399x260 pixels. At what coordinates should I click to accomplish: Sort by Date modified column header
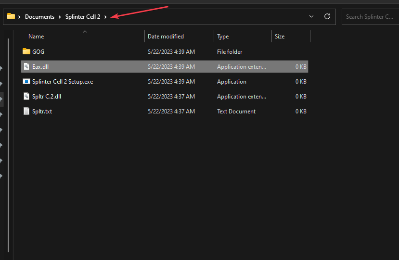point(166,37)
